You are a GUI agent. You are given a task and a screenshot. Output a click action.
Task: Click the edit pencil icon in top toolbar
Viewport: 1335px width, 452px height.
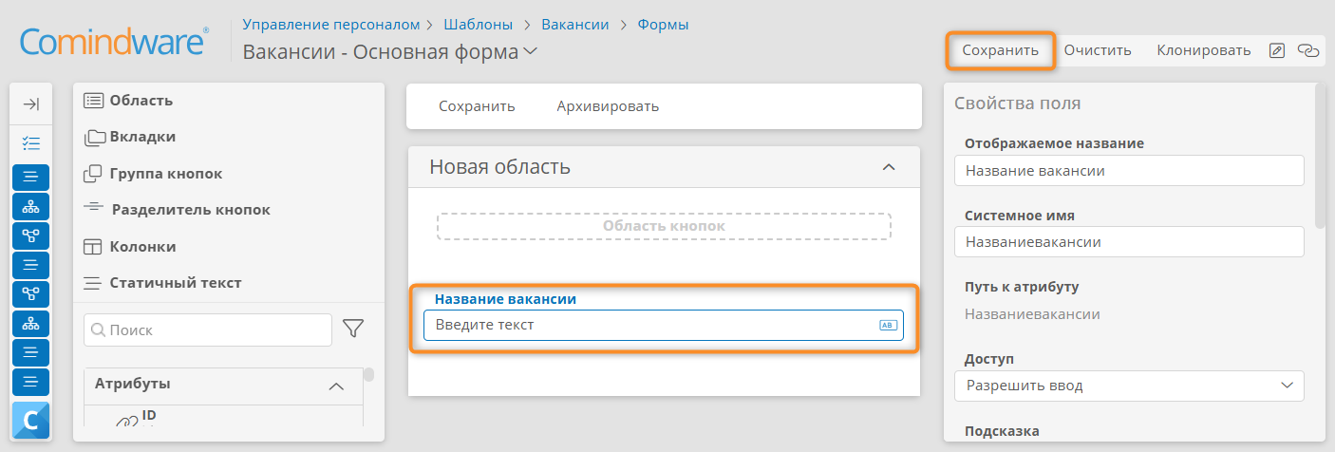pos(1277,50)
